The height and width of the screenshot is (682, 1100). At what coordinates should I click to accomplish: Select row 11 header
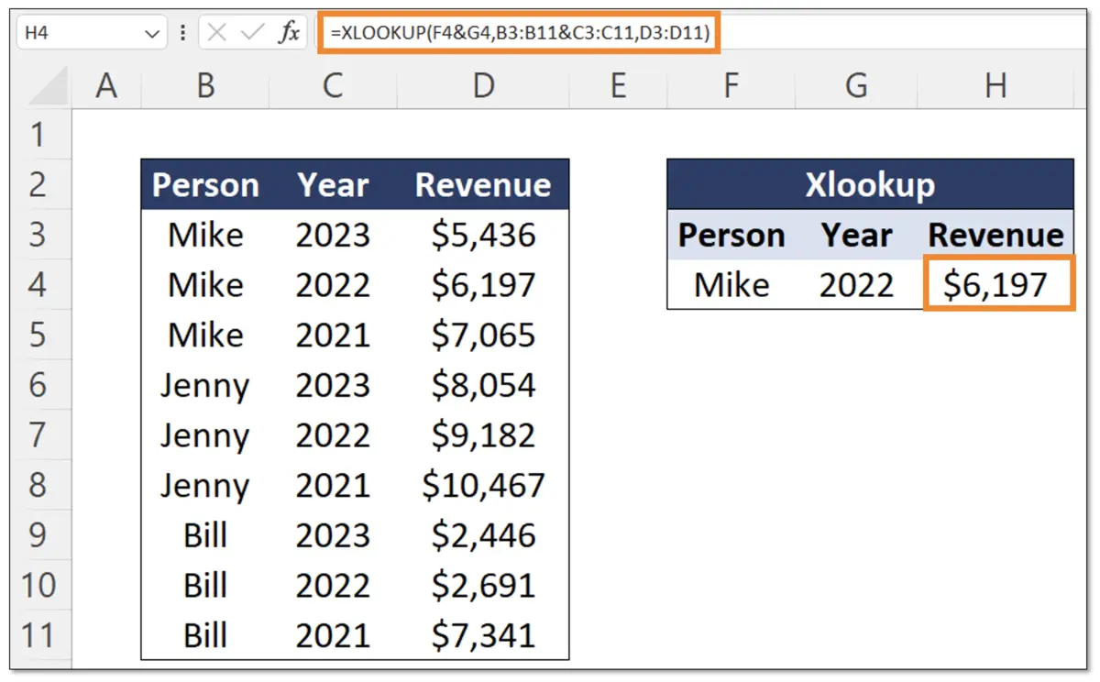pyautogui.click(x=38, y=635)
